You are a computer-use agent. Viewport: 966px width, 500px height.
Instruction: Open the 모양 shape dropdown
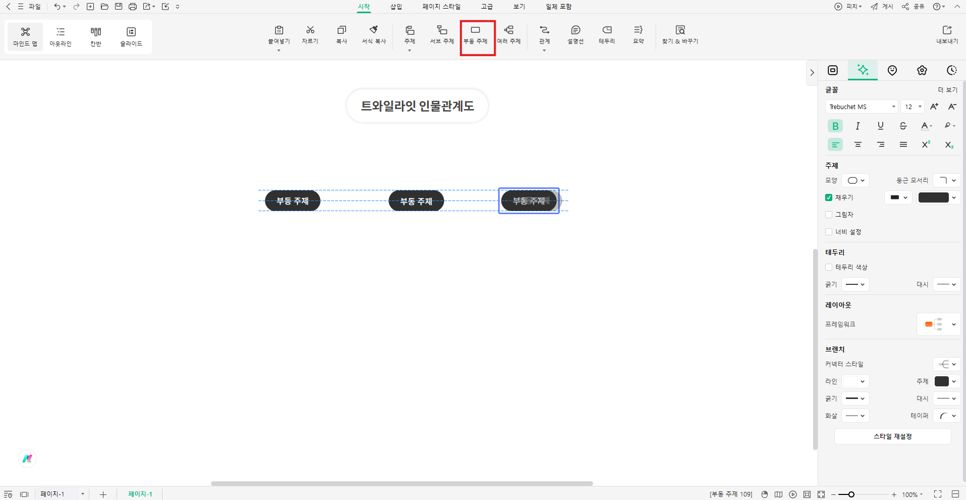(855, 180)
